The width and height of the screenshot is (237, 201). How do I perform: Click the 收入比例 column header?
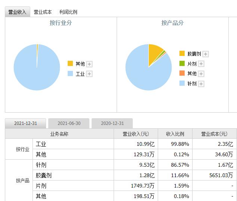pyautogui.click(x=175, y=134)
